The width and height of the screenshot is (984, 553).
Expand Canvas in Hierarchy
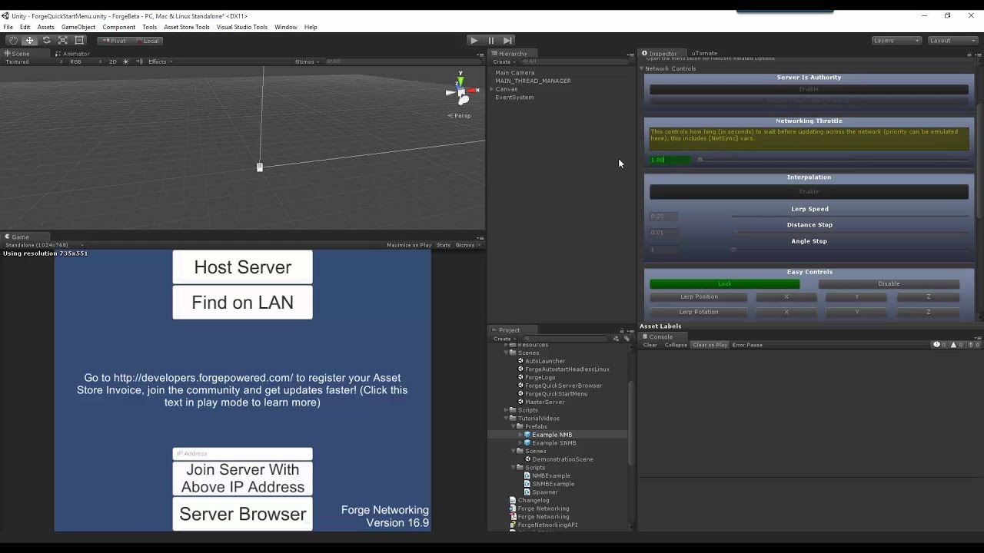click(492, 89)
